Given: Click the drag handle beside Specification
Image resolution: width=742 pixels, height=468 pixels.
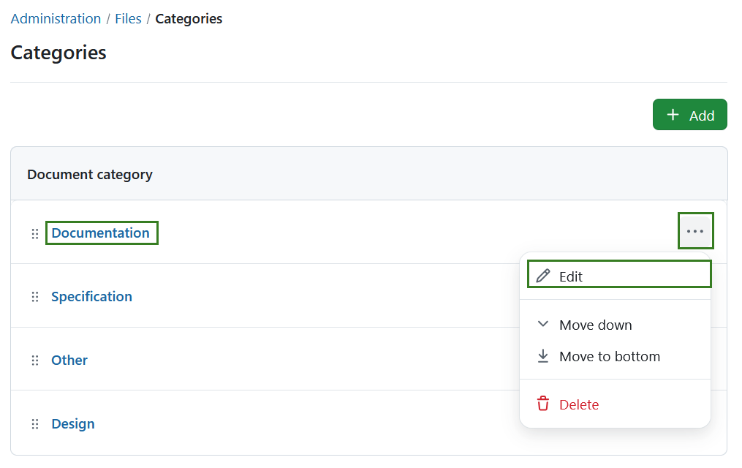Looking at the screenshot, I should click(35, 296).
